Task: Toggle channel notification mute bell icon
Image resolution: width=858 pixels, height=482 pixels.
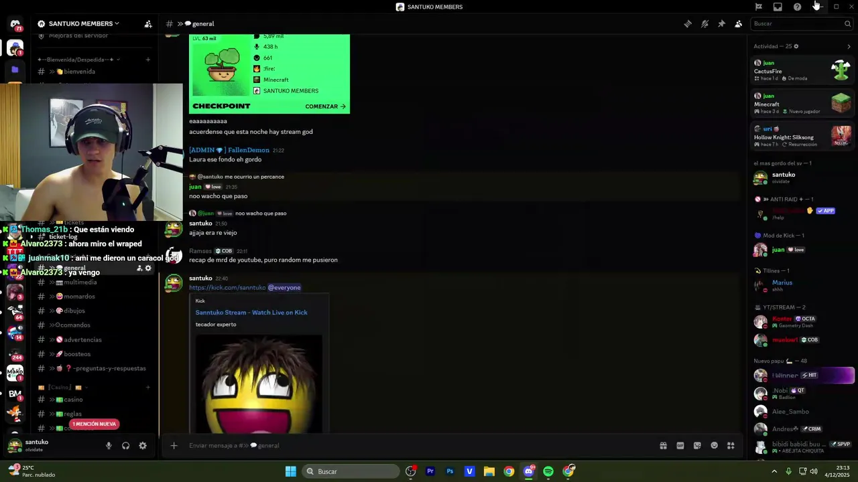Action: click(x=704, y=24)
